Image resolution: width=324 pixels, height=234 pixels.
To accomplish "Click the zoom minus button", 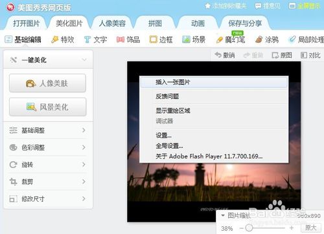I will (x=242, y=228).
